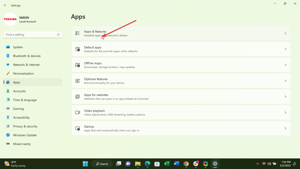This screenshot has height=169, width=300.
Task: Open the weather widget showing 91°F
Action: coord(15,164)
